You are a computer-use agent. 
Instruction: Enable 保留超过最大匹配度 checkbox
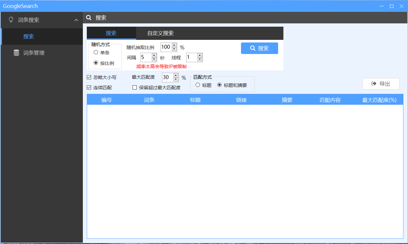click(x=134, y=88)
